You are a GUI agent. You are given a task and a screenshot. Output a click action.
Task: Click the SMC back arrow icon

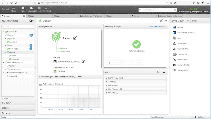pos(3,9)
